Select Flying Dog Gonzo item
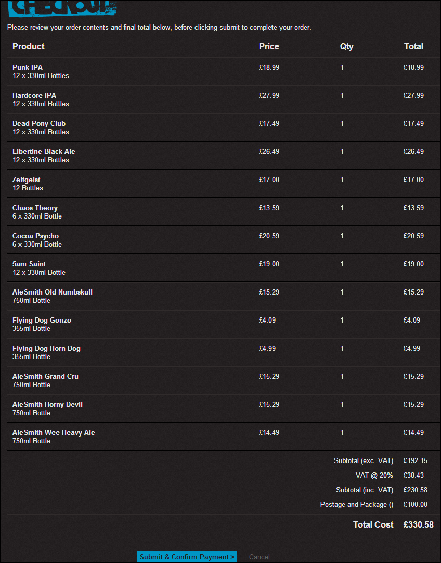 point(42,320)
